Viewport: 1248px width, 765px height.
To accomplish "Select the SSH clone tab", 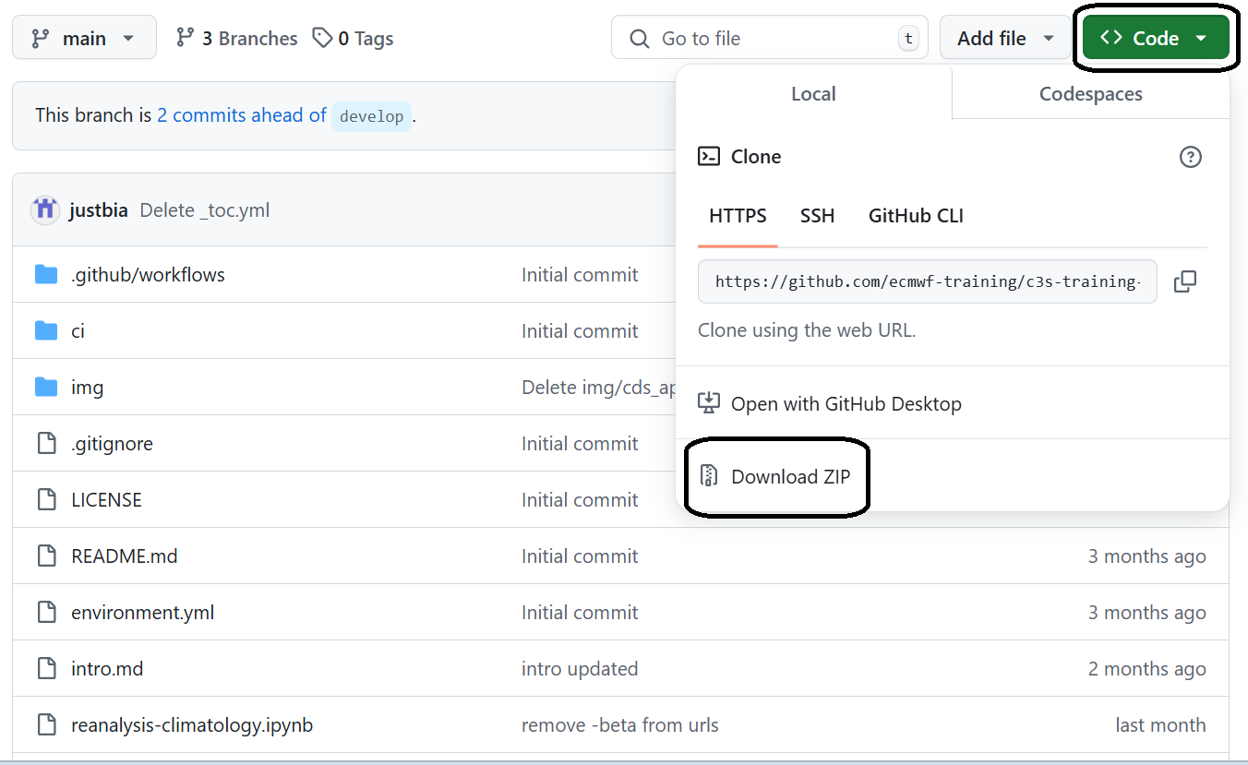I will click(817, 216).
